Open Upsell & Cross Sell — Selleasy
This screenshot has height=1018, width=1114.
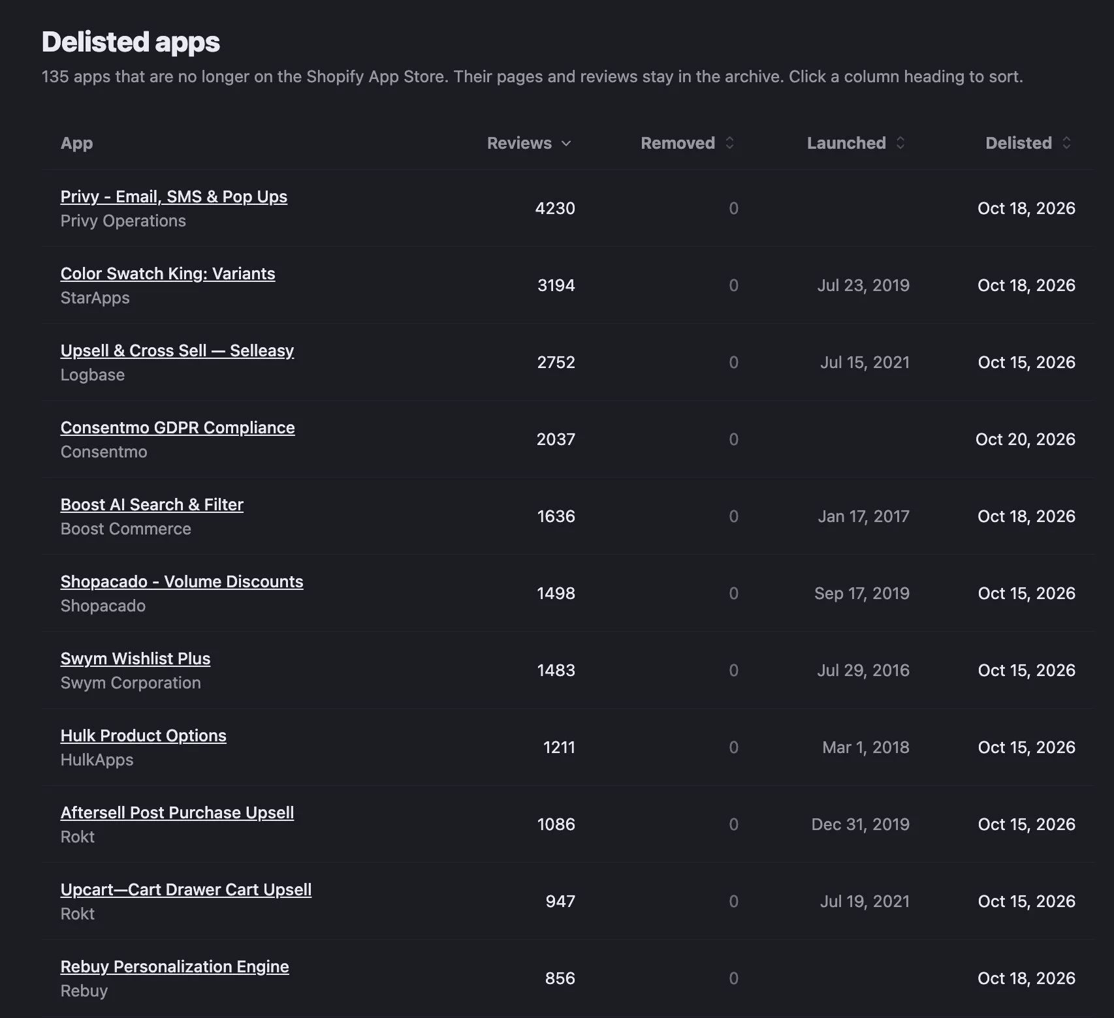coord(177,350)
